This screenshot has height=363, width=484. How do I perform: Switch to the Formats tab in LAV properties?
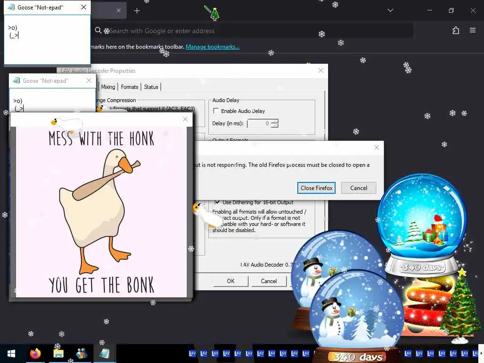pos(130,87)
